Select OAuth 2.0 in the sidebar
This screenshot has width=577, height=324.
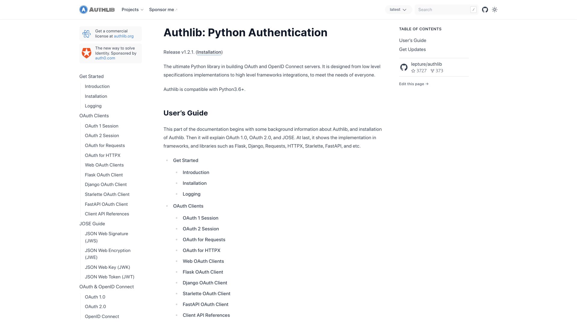95,307
